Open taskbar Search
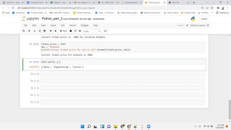Screen dimensions: 231x130 click(x=89, y=126)
